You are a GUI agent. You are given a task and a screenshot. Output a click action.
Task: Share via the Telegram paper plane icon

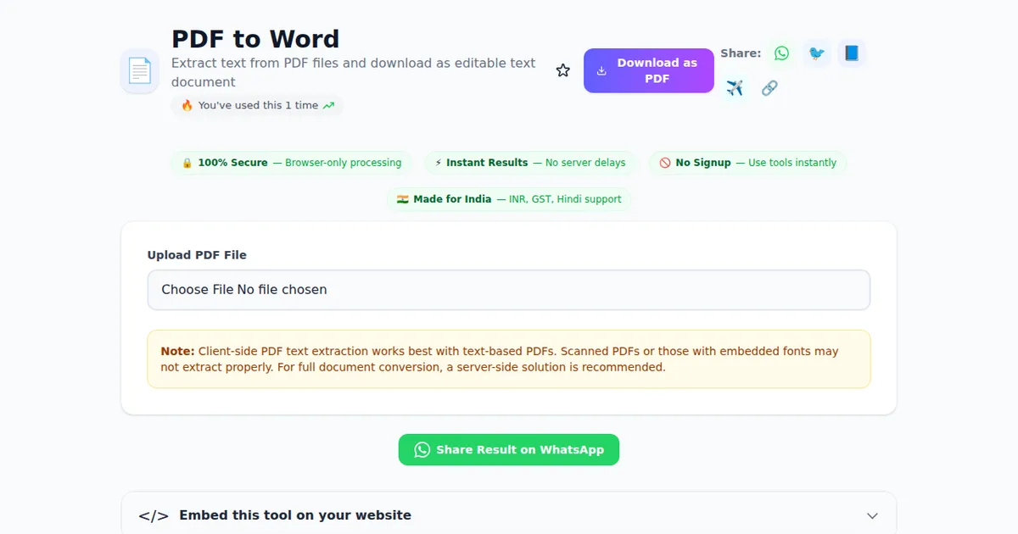click(735, 88)
